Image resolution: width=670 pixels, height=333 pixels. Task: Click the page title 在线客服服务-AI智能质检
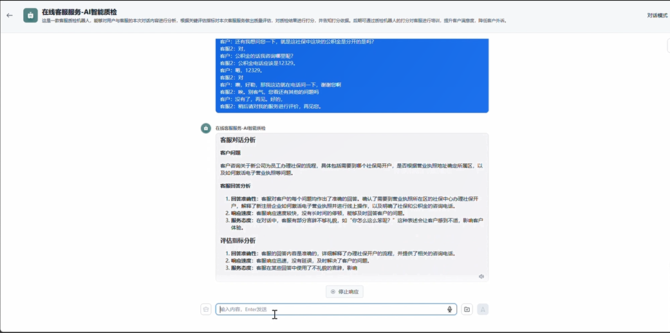coord(79,12)
